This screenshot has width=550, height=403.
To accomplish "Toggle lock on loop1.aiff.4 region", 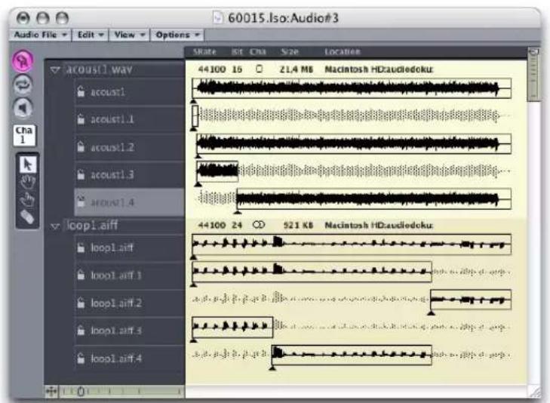I will [81, 358].
